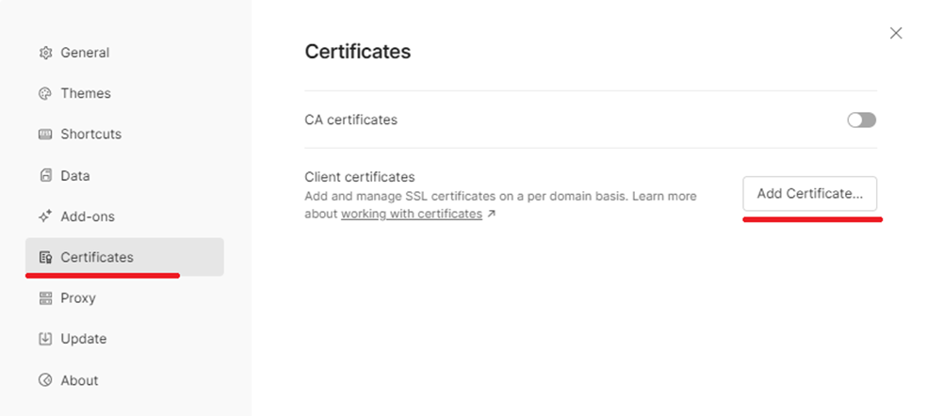Click the download icon beside Update
The height and width of the screenshot is (416, 927).
coord(45,339)
